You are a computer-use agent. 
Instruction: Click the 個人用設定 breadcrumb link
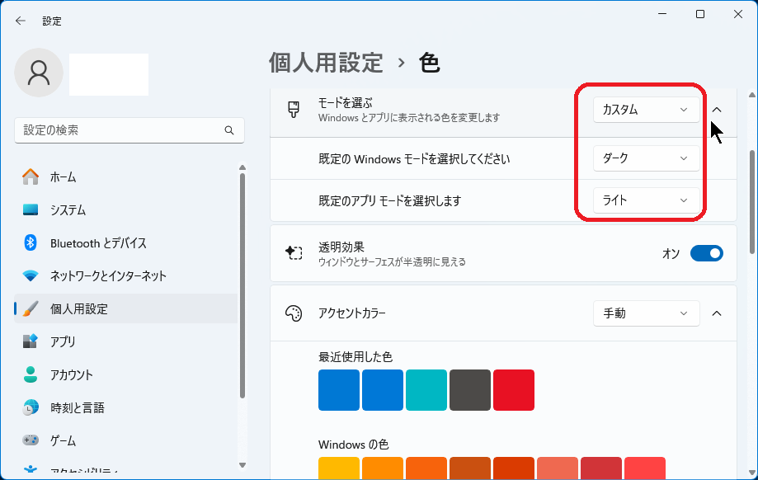326,63
